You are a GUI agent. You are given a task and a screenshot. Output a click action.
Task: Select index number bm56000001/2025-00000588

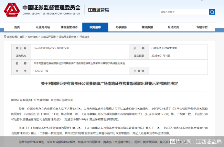click(51, 48)
